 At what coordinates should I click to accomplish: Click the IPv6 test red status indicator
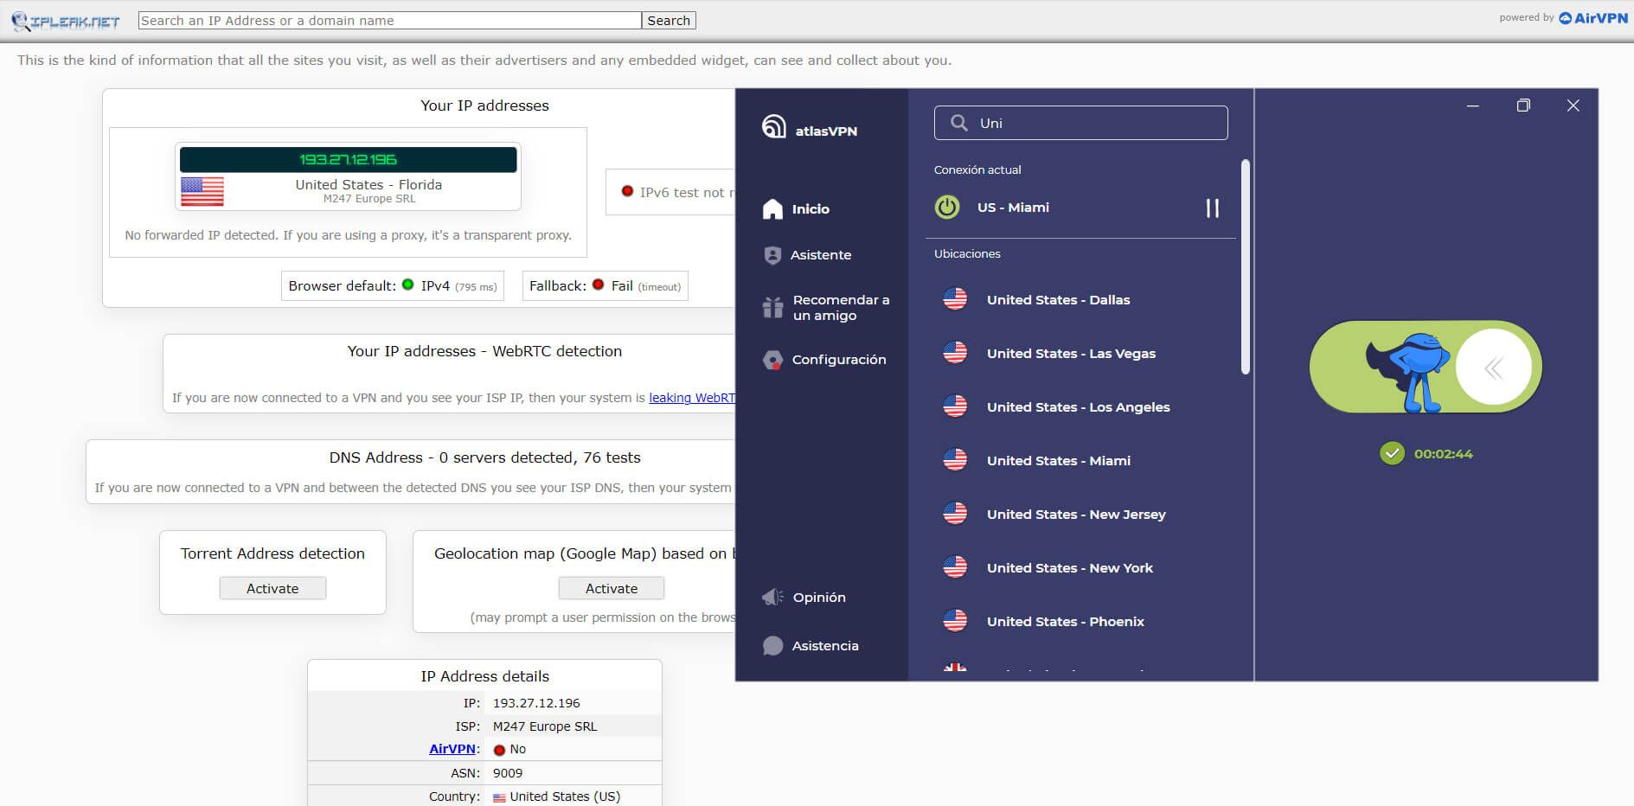[627, 191]
